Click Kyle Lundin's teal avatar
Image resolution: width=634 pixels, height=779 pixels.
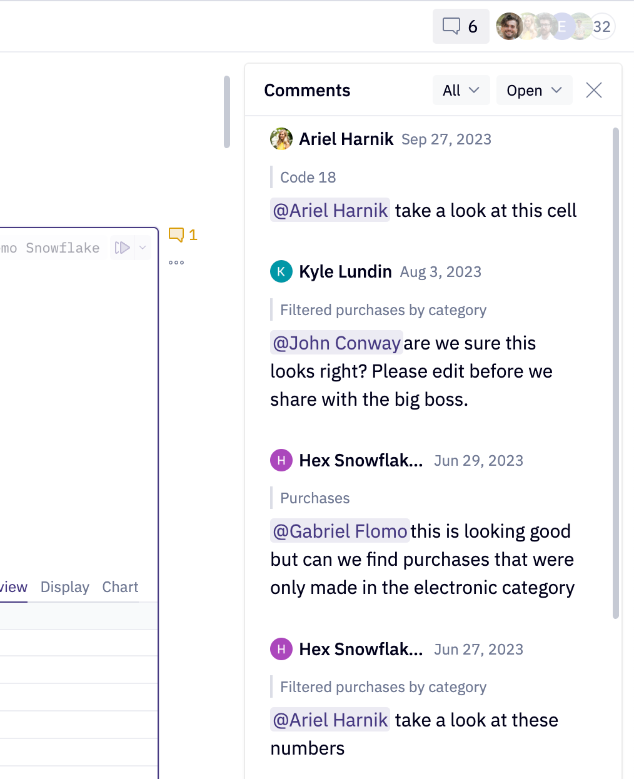tap(281, 271)
